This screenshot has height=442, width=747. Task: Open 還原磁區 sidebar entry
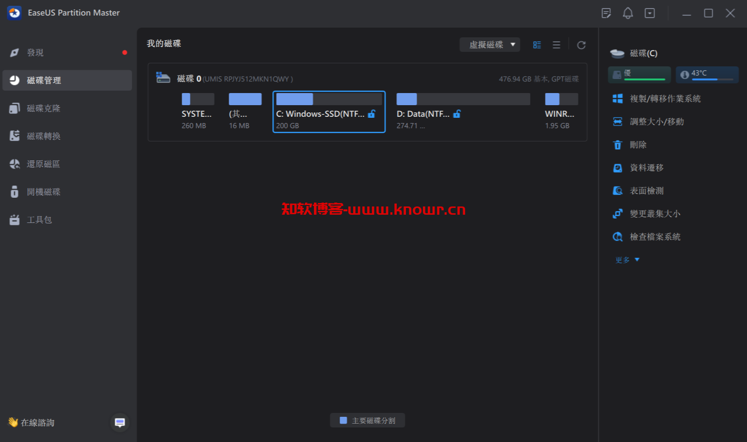point(67,164)
